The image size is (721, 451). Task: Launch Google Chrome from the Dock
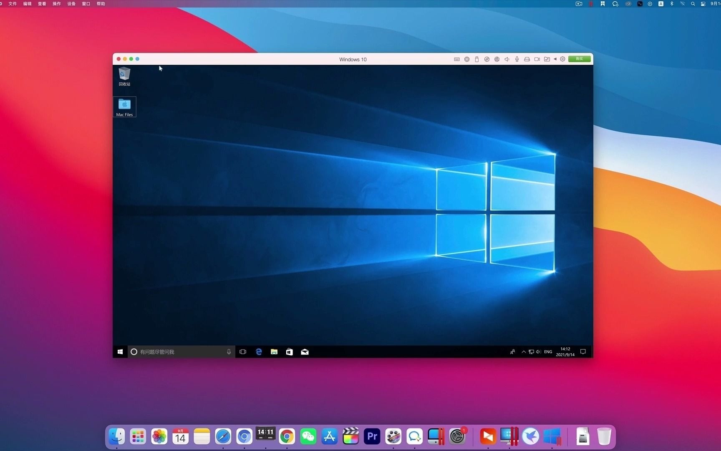(287, 436)
